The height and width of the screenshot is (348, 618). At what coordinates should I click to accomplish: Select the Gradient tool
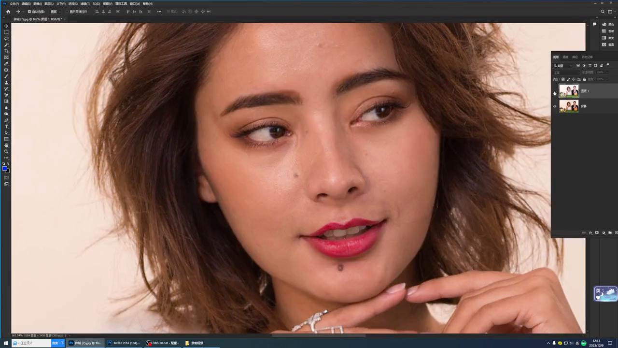click(6, 101)
